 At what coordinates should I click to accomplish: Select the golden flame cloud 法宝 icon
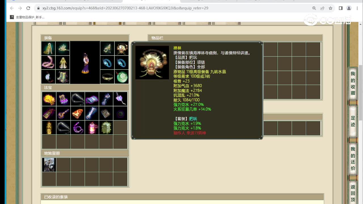coord(49,99)
